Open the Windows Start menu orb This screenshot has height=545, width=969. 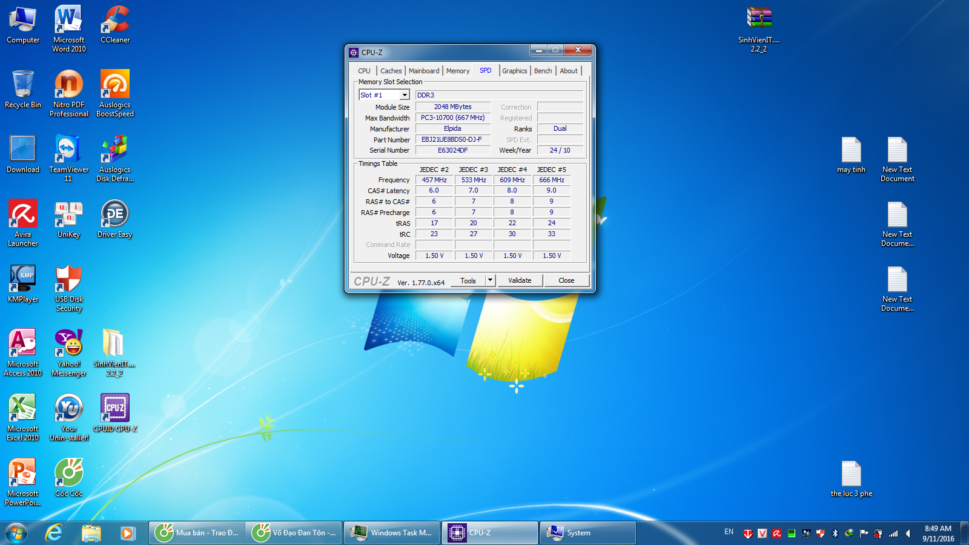tap(16, 533)
